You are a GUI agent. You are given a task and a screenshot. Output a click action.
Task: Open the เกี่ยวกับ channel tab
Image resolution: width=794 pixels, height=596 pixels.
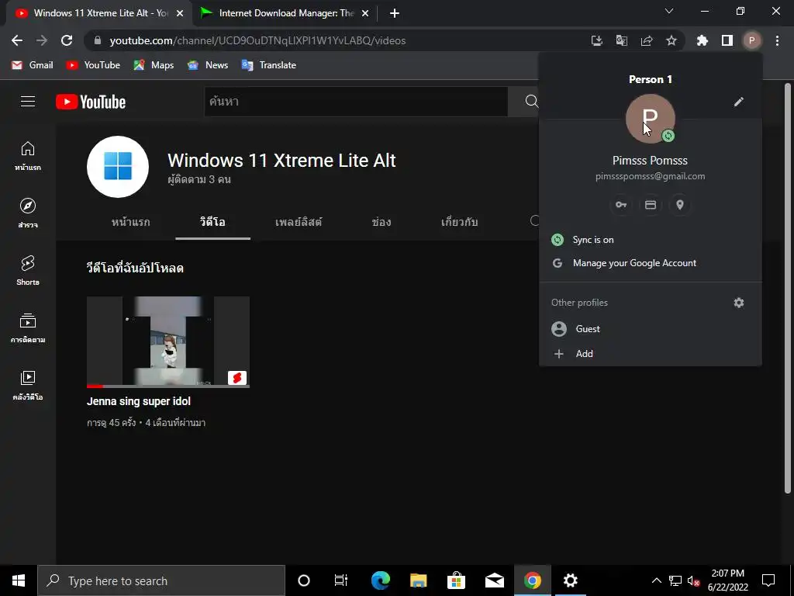click(459, 222)
